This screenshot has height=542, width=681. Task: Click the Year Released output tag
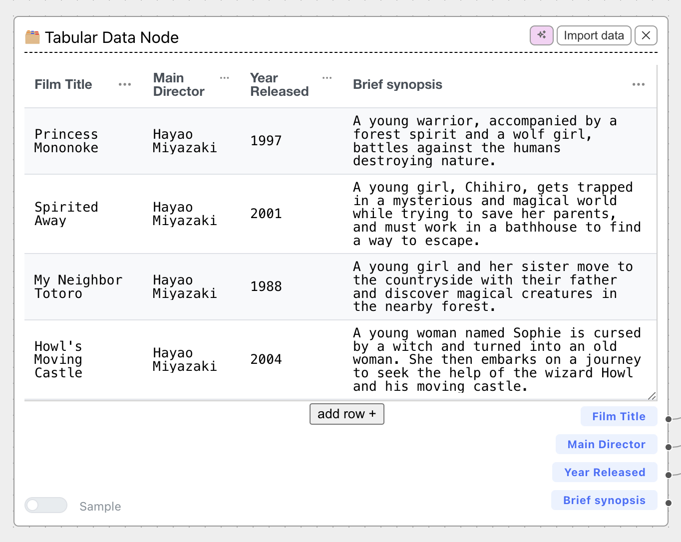point(604,472)
